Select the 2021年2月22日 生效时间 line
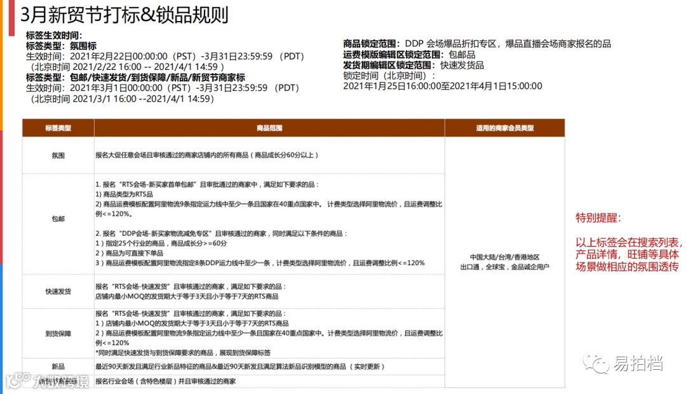 coord(165,57)
